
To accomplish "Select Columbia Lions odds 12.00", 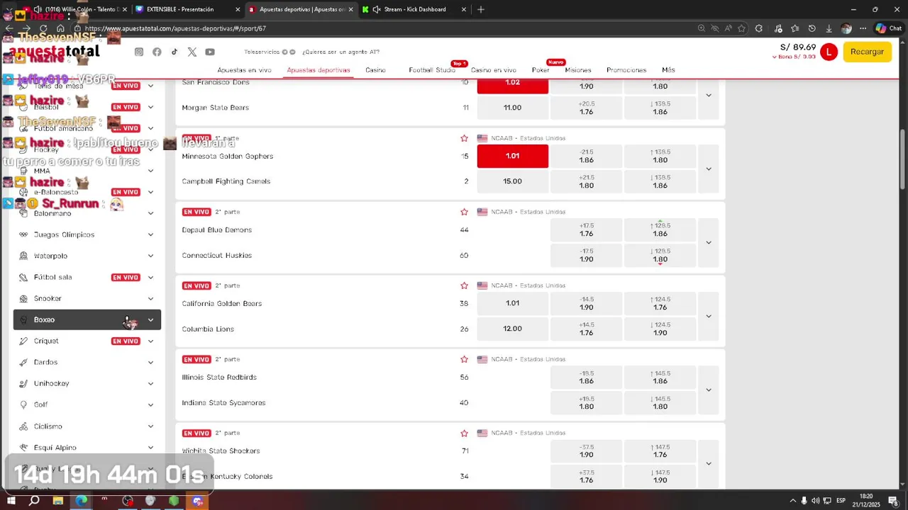I will pyautogui.click(x=513, y=329).
